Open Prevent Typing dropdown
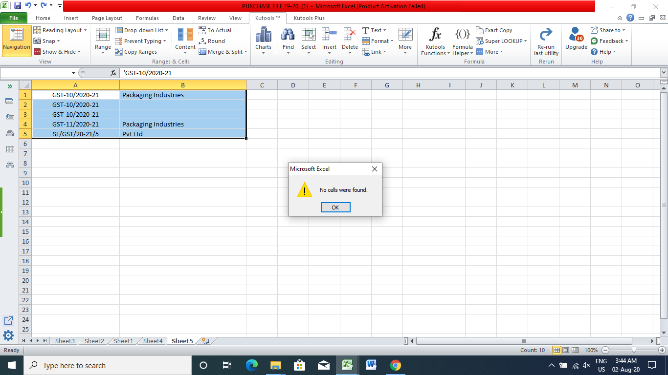 (141, 41)
